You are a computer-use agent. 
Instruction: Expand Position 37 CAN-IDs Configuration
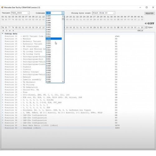(2, 123)
